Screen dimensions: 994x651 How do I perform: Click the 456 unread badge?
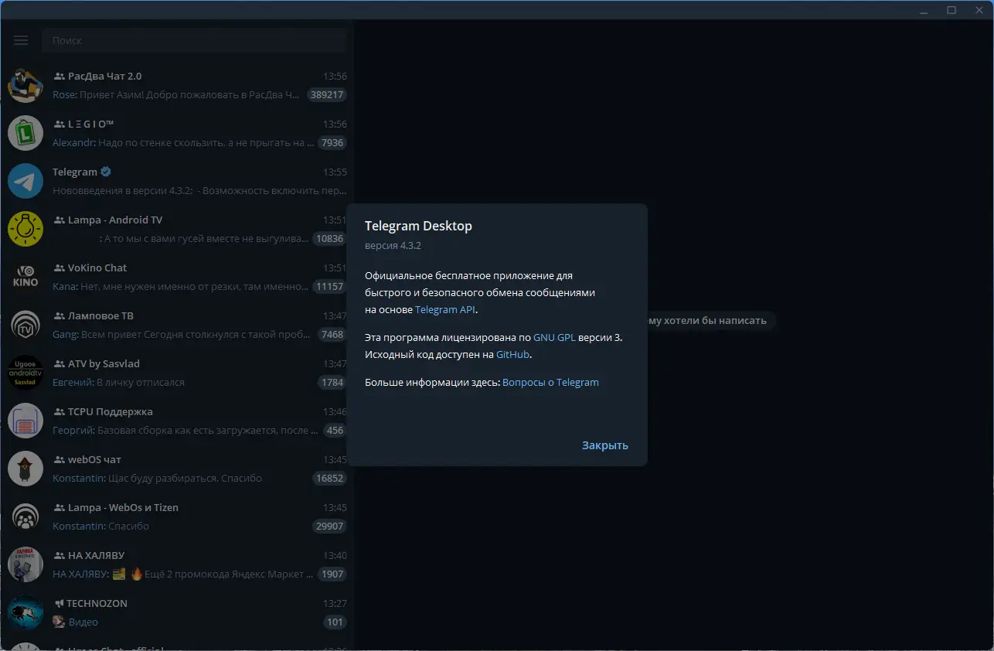point(335,430)
